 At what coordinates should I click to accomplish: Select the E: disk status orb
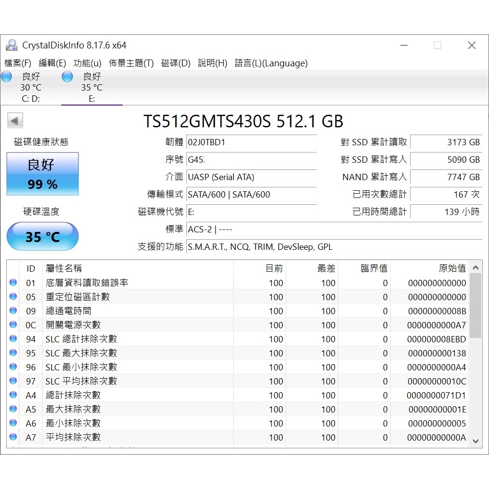[67, 76]
